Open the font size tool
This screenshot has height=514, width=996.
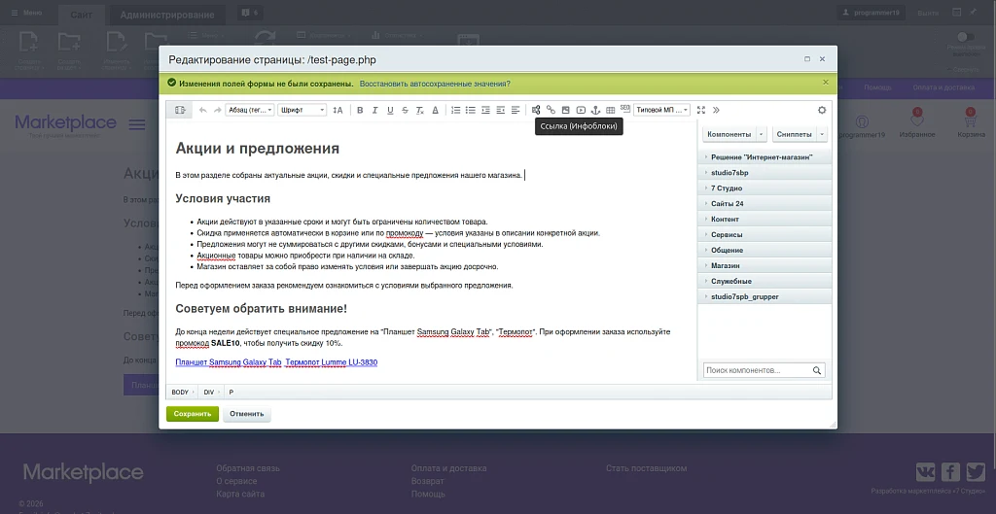tap(338, 110)
